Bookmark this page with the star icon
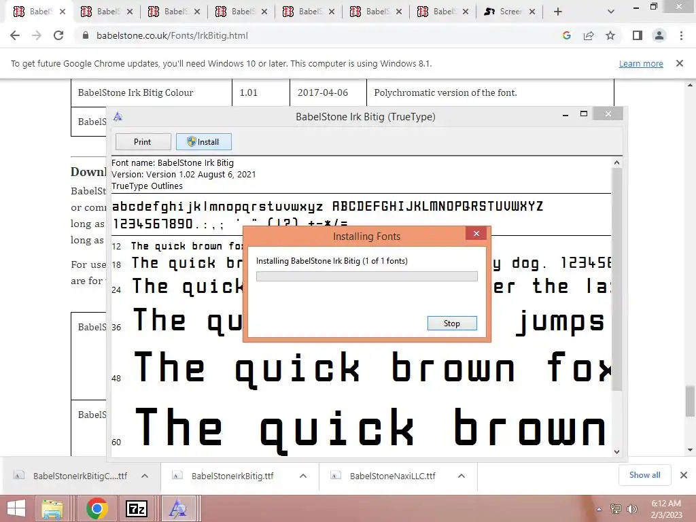Image resolution: width=696 pixels, height=522 pixels. [x=610, y=35]
